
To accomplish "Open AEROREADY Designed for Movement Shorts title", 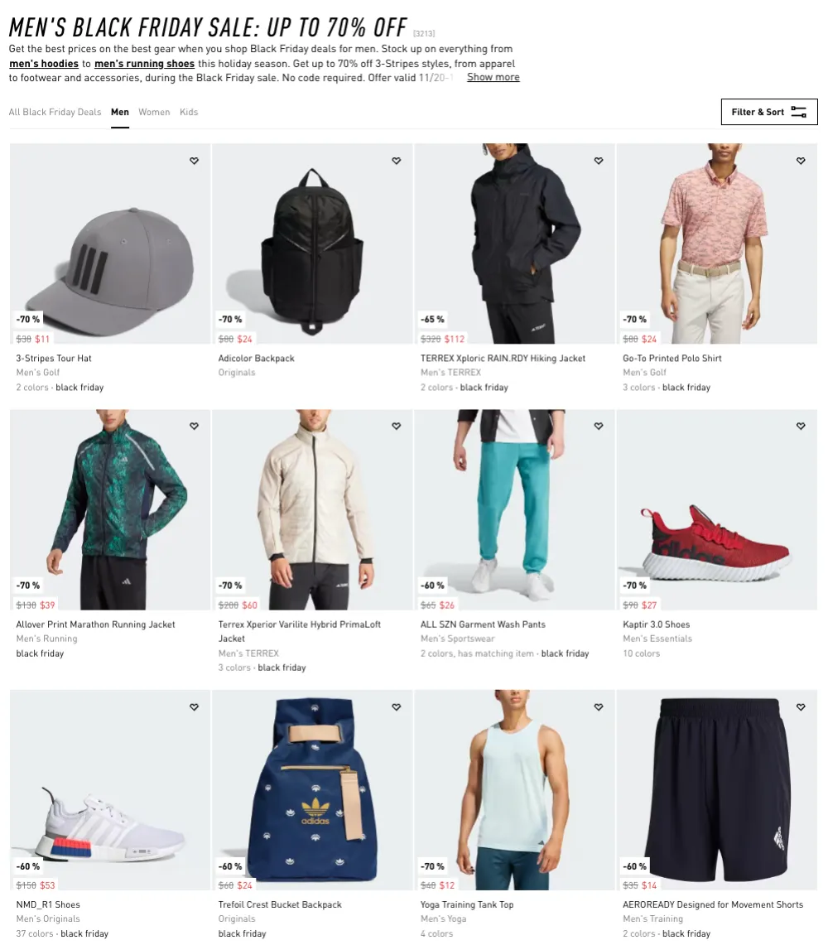I will point(713,904).
